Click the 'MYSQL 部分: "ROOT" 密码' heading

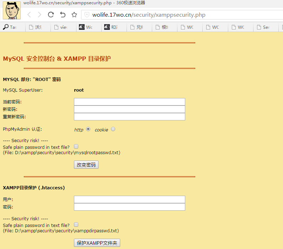(32, 79)
